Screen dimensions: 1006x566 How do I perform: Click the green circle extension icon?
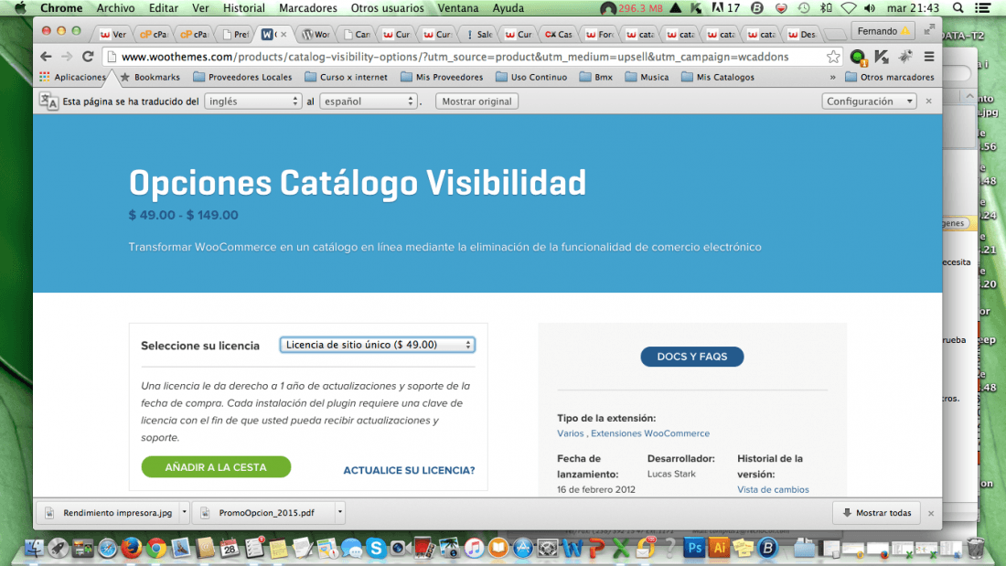click(x=857, y=57)
